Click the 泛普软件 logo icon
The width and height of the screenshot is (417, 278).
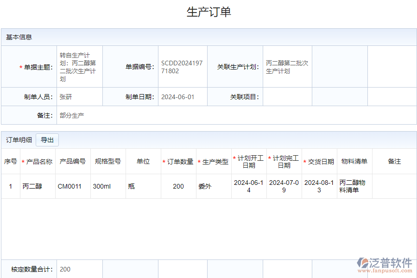(x=362, y=263)
